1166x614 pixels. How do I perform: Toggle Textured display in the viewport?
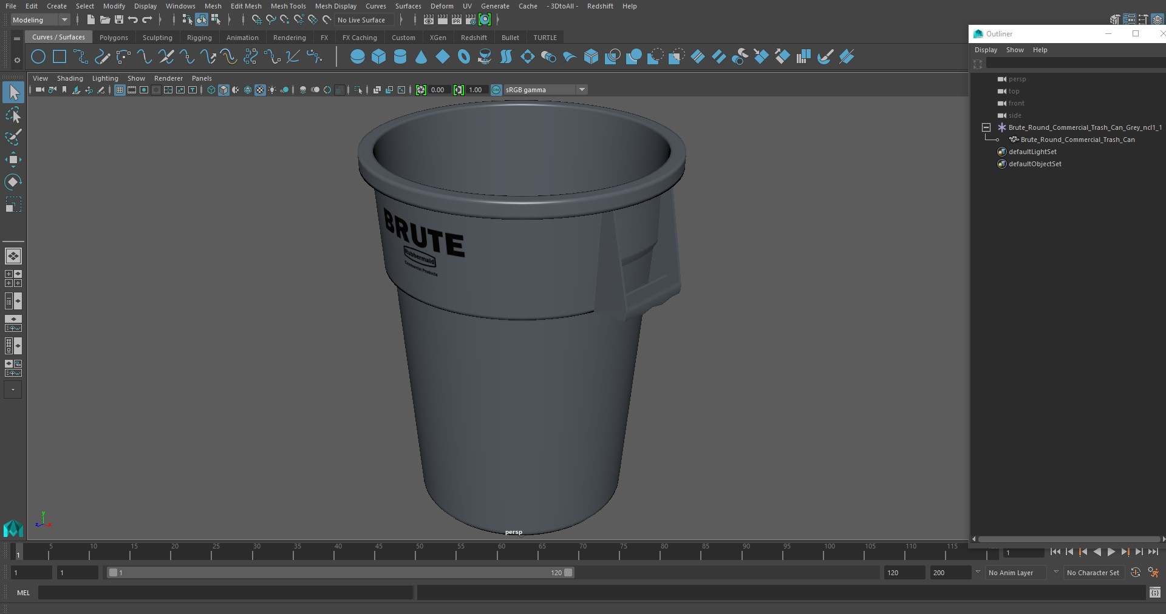pos(260,90)
